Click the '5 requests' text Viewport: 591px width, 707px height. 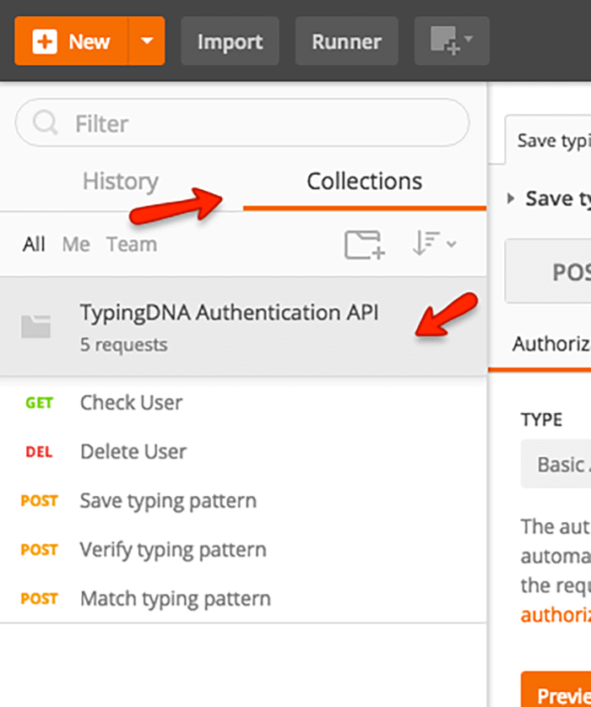point(124,345)
